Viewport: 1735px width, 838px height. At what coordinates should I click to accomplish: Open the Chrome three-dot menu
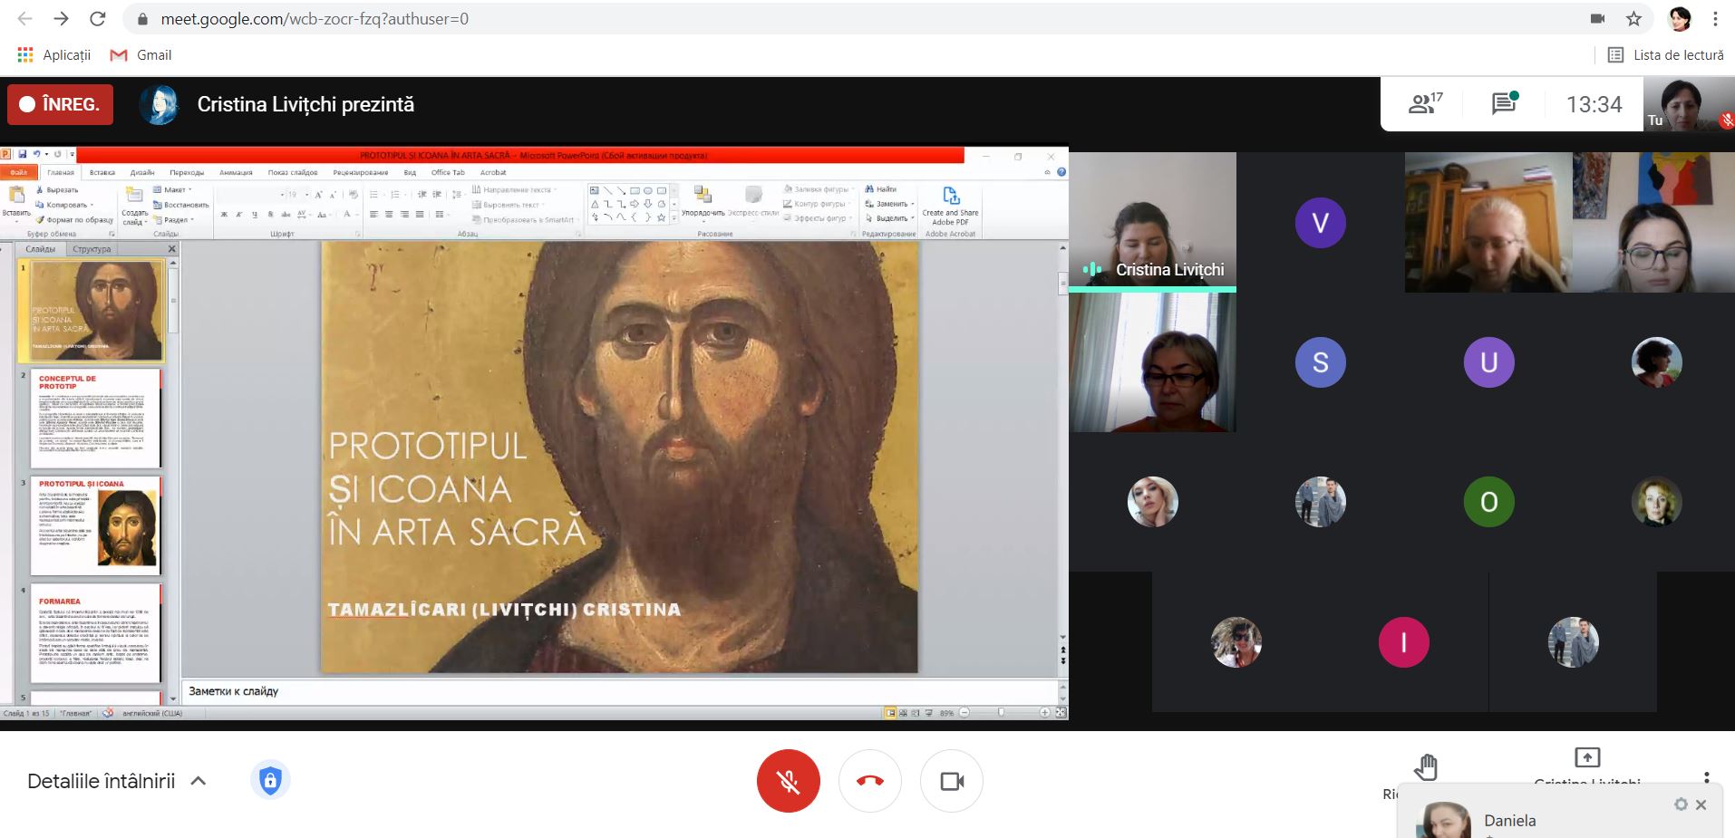tap(1715, 19)
